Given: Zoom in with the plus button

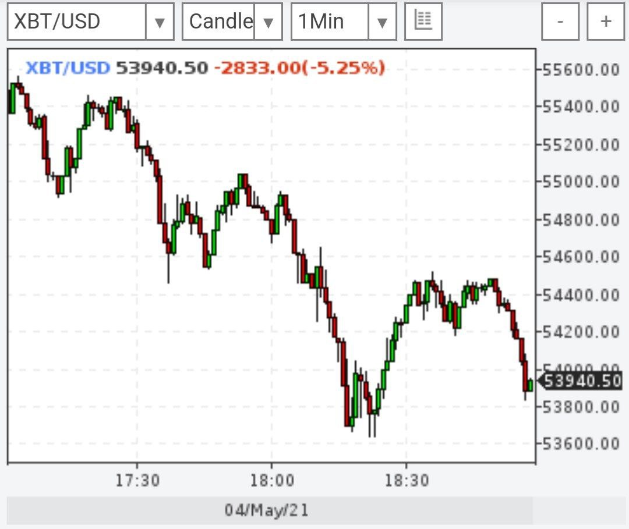Looking at the screenshot, I should tap(606, 22).
